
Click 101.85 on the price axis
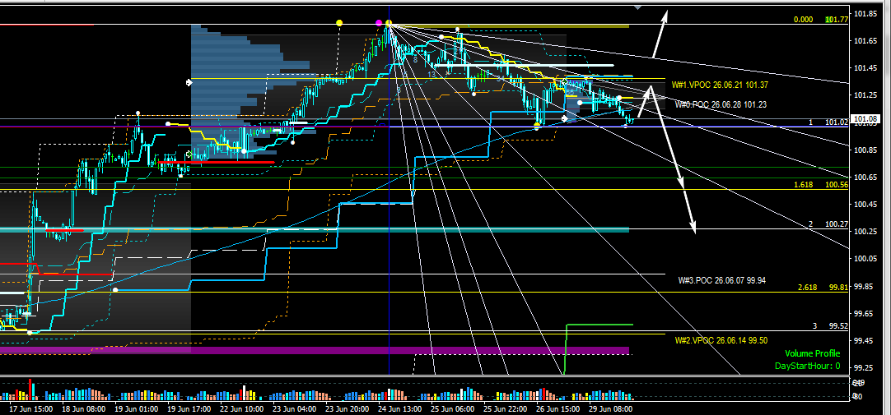point(865,14)
